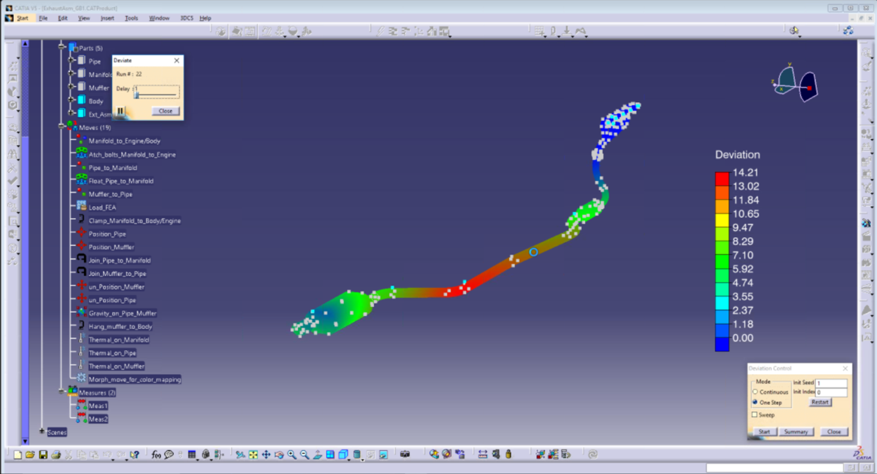Click the camera Capture icon on the toolbar
This screenshot has height=474, width=877.
[404, 455]
